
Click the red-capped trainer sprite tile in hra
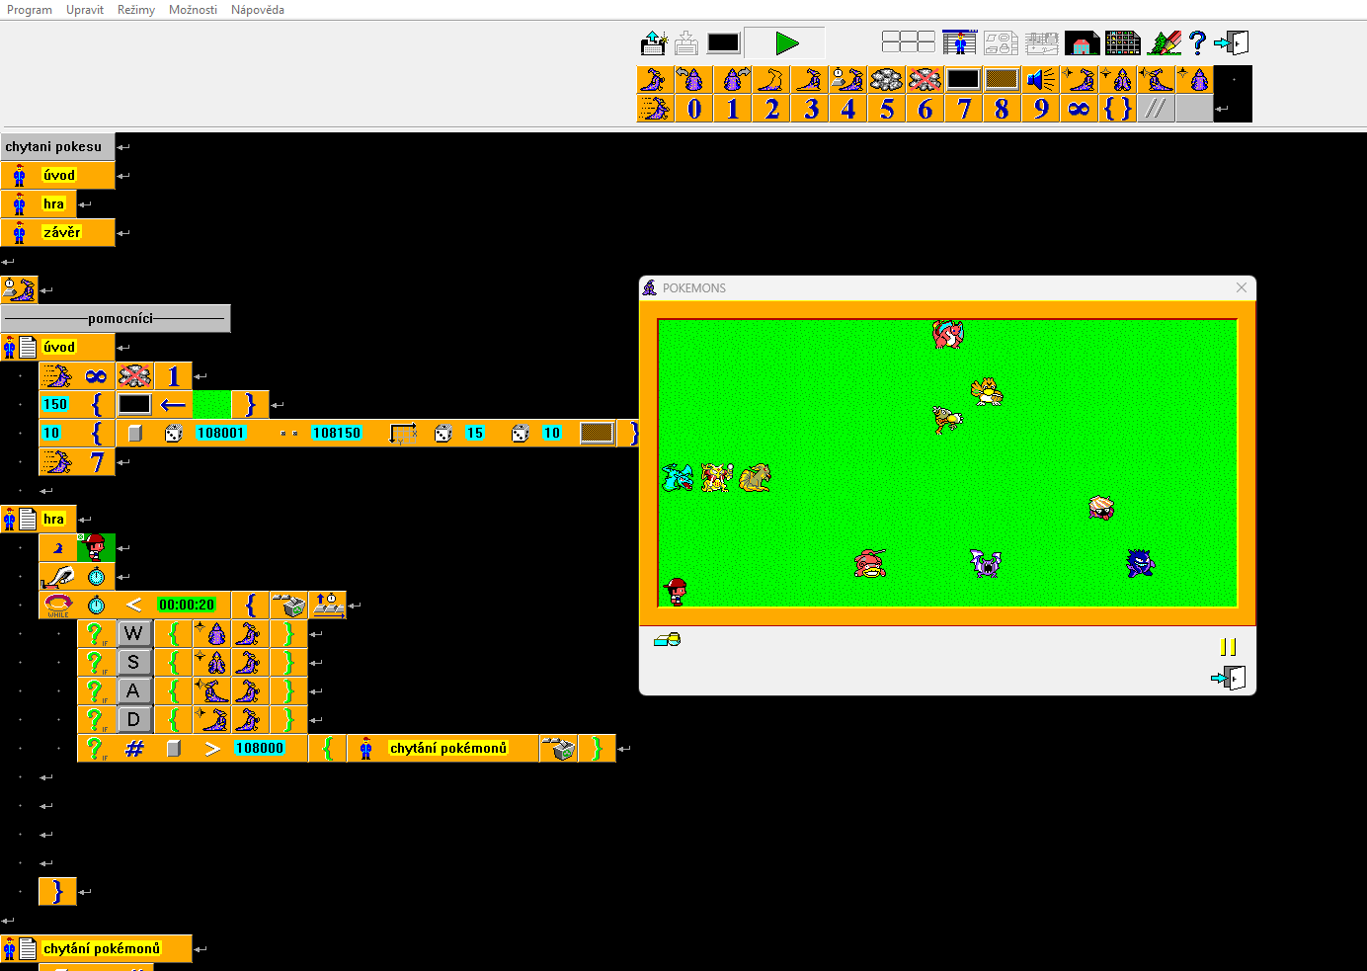point(96,548)
